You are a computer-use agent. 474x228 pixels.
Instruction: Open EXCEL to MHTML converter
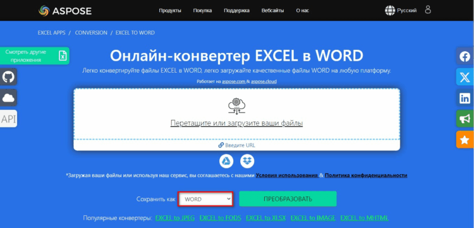coord(364,218)
